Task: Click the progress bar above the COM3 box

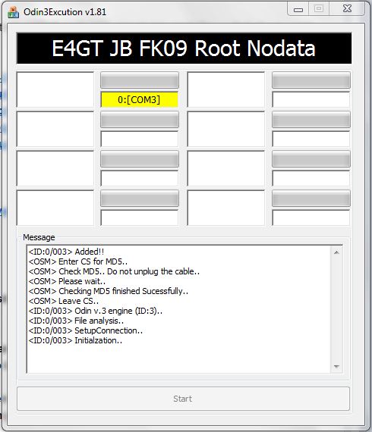Action: (x=140, y=80)
